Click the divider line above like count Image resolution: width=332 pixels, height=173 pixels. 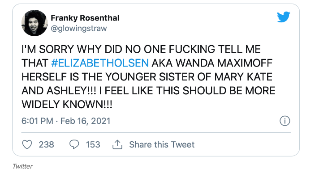click(156, 133)
